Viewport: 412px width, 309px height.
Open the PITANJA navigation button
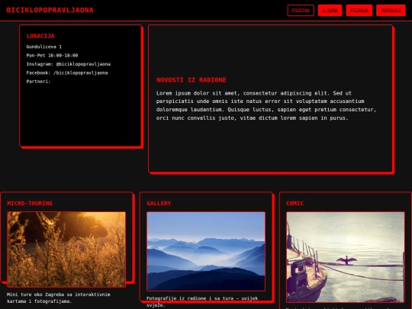click(359, 10)
